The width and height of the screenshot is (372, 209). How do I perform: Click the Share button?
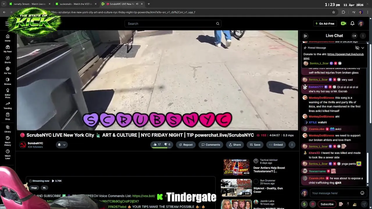pyautogui.click(x=235, y=145)
